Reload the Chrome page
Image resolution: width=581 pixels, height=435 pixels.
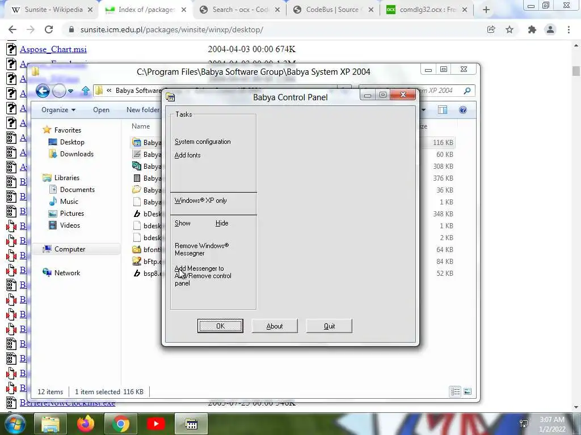[x=49, y=29]
